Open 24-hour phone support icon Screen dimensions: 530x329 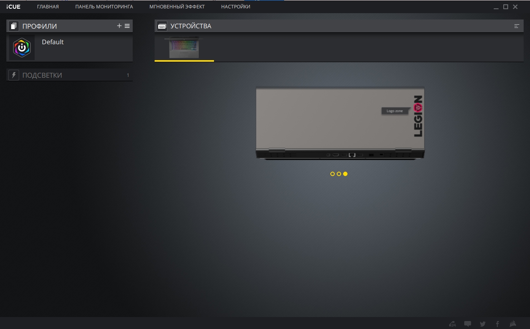(x=452, y=324)
